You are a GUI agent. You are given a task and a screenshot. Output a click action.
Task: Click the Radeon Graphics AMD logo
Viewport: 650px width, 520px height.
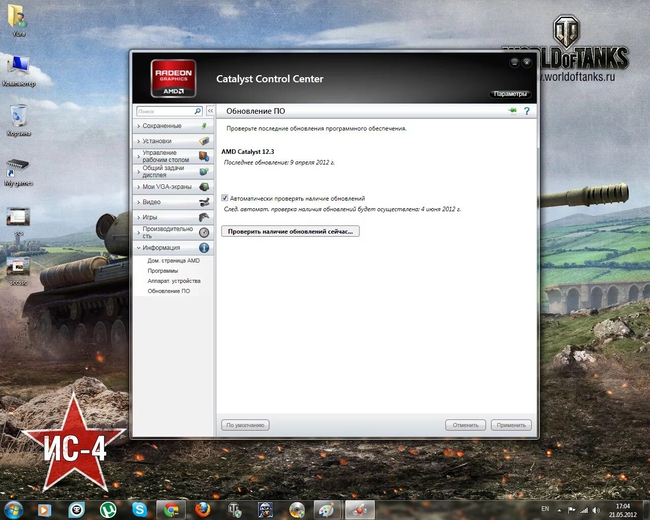(173, 78)
